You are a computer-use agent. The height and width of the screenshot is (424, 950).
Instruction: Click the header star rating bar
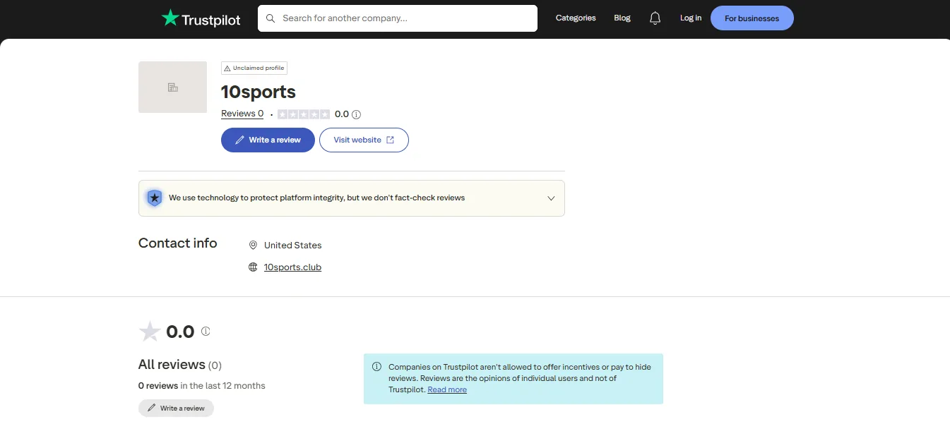point(304,114)
